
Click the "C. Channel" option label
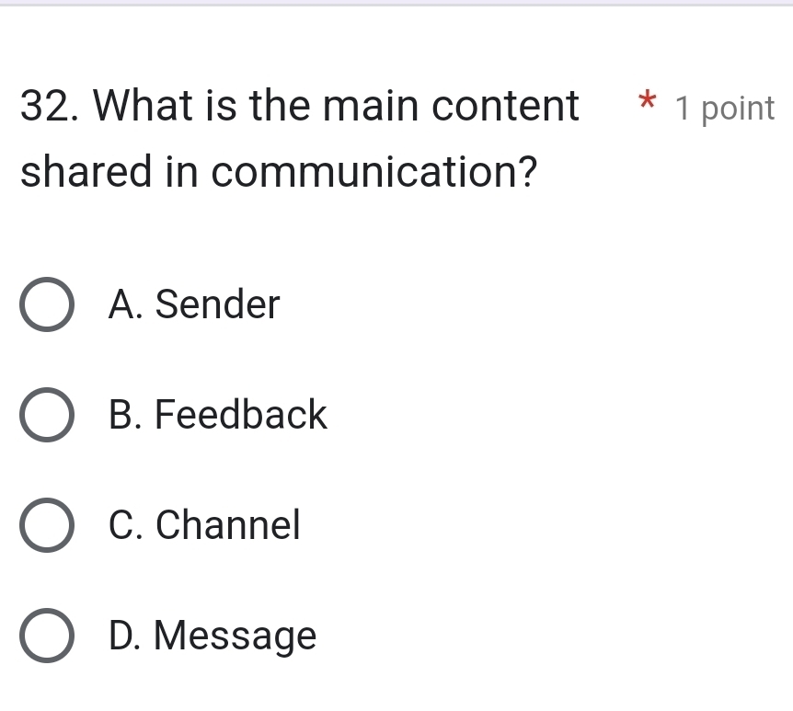pyautogui.click(x=204, y=525)
